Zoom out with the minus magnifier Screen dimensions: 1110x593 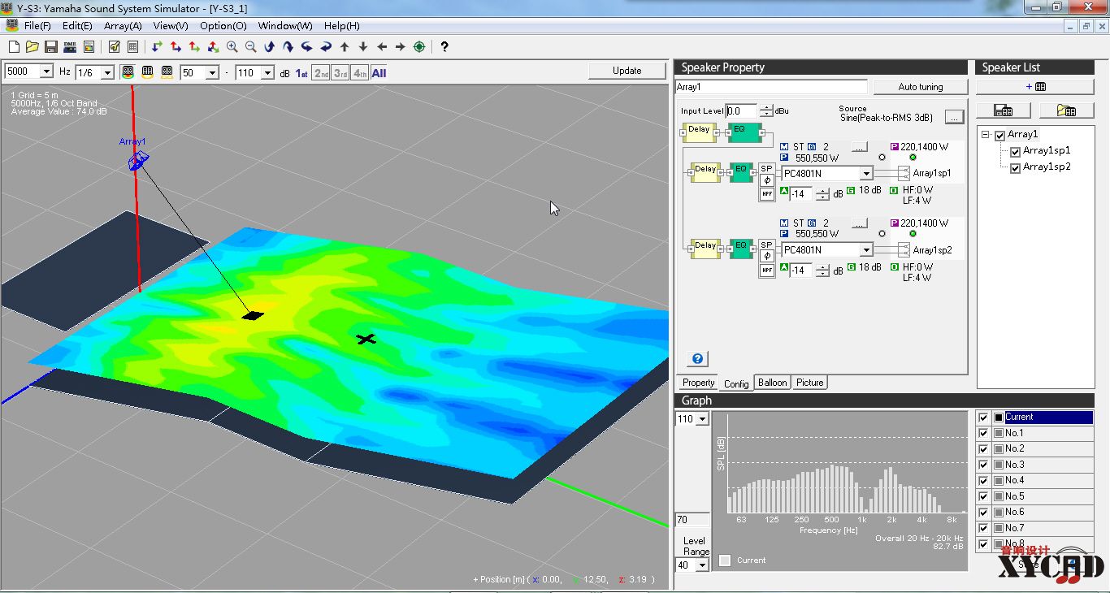point(251,47)
